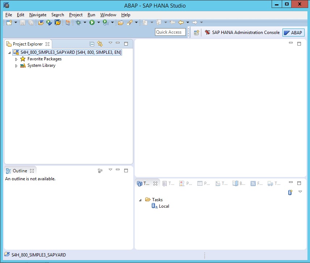Maximize the Outline view
This screenshot has width=310, height=263.
coord(126,171)
